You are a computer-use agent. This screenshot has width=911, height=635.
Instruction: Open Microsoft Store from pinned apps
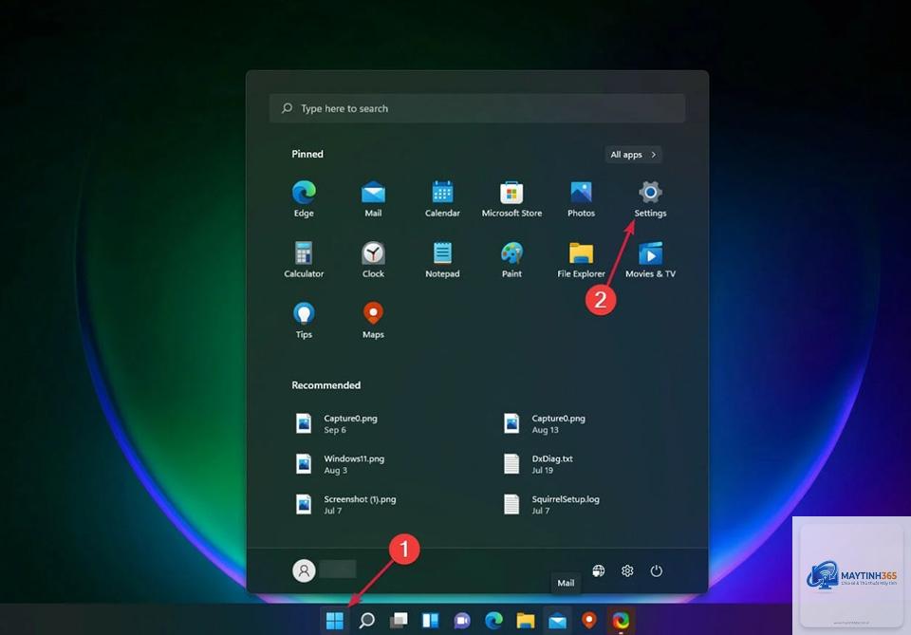coord(511,199)
